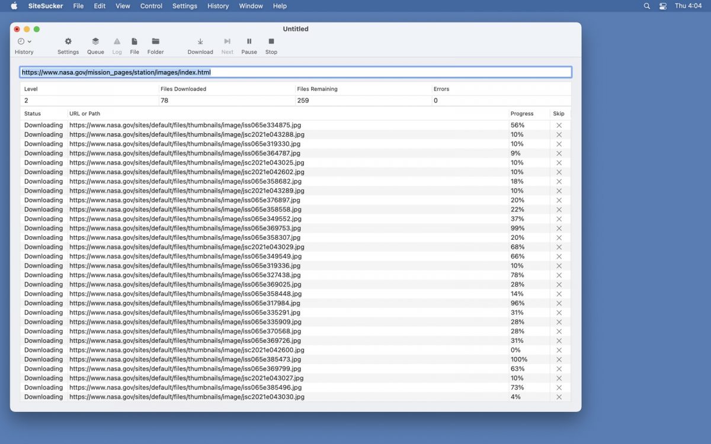Click the URL address field

(x=296, y=72)
